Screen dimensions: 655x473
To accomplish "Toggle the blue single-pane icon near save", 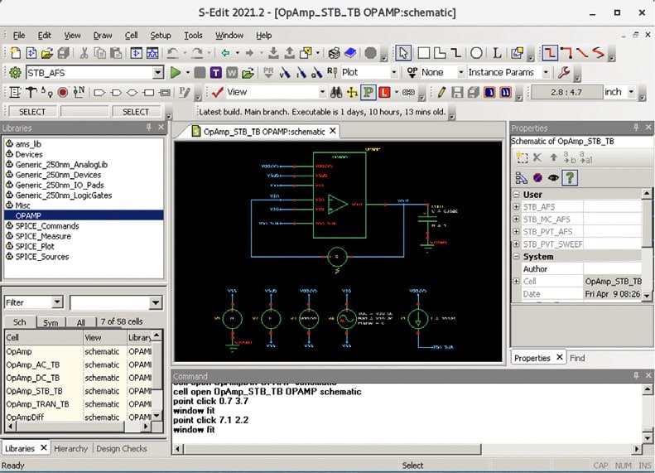I will click(489, 92).
